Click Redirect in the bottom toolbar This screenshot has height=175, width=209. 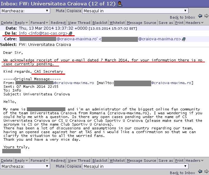click(58, 161)
